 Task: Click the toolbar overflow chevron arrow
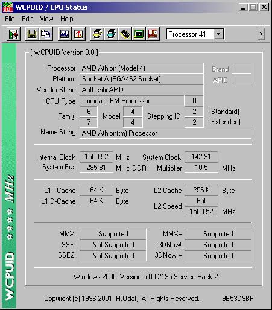coord(261,34)
